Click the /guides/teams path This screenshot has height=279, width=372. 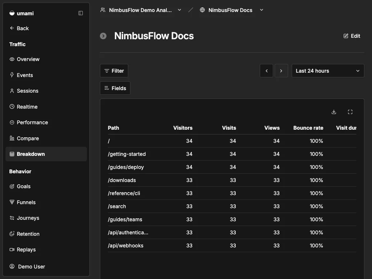coord(125,219)
